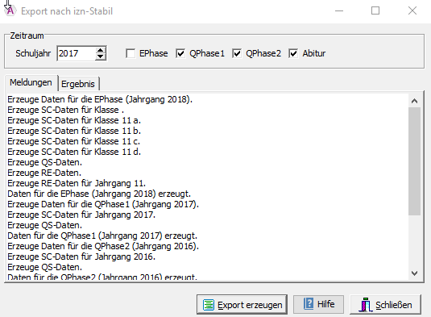Viewport: 431px width, 317px height.
Task: Click line 'Erzeuge SC-Daten für Klasse 11 d.'
Action: click(x=74, y=152)
